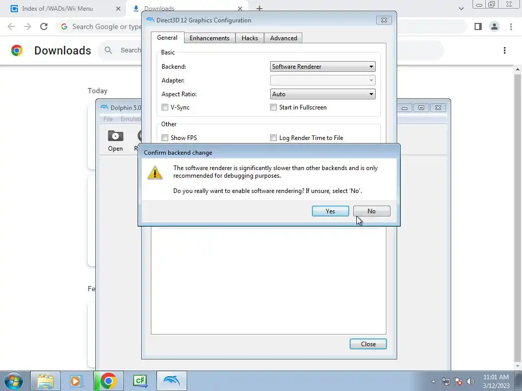
Task: Click the Chrome back arrow
Action: [11, 26]
